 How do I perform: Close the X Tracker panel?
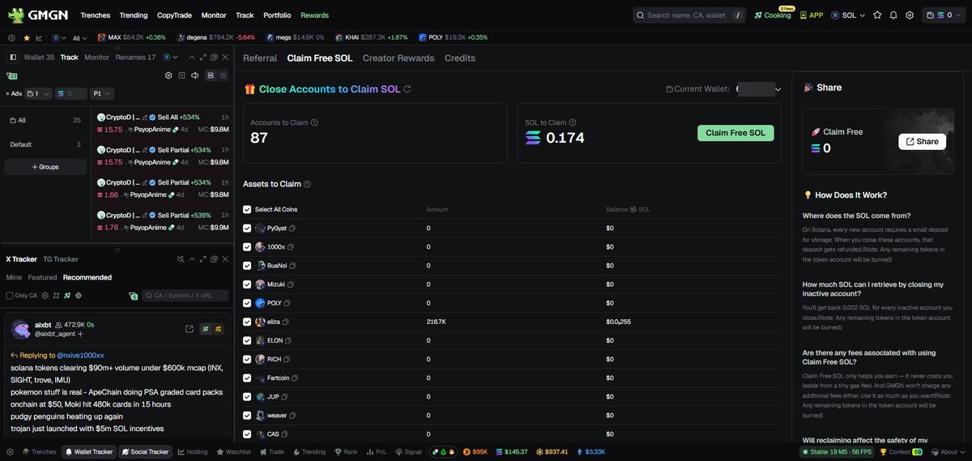coord(225,259)
